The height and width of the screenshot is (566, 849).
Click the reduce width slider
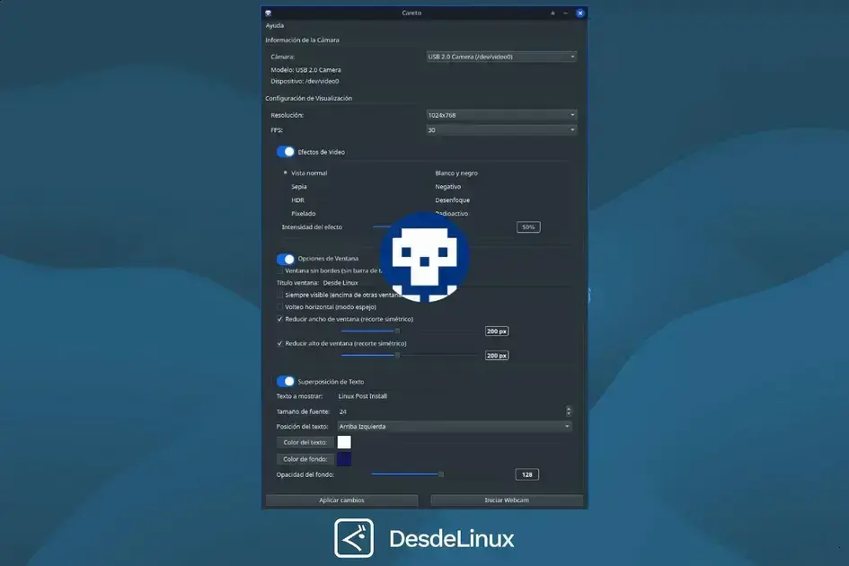[x=410, y=331]
